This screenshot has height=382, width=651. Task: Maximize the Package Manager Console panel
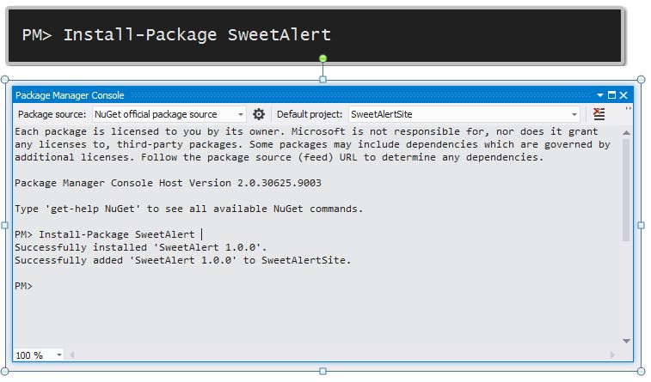click(612, 95)
